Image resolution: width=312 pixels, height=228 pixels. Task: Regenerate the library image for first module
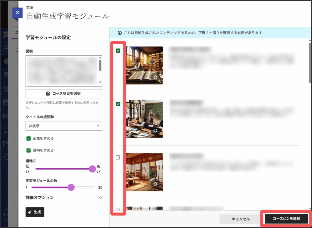(x=155, y=77)
